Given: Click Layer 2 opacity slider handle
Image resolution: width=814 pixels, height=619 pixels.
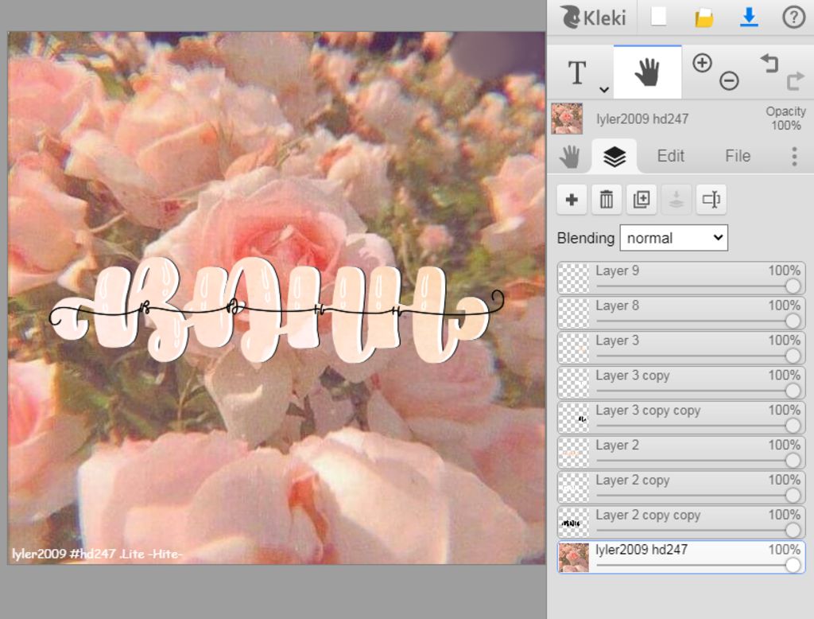Looking at the screenshot, I should [793, 460].
